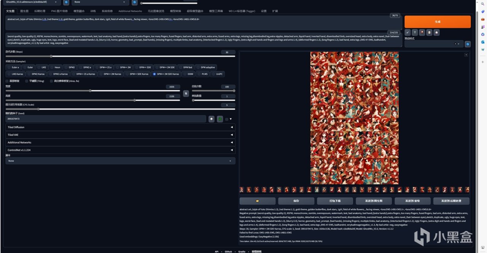The image size is (487, 253).
Task: Open the green paper plane sidebar icon
Action: (x=482, y=49)
